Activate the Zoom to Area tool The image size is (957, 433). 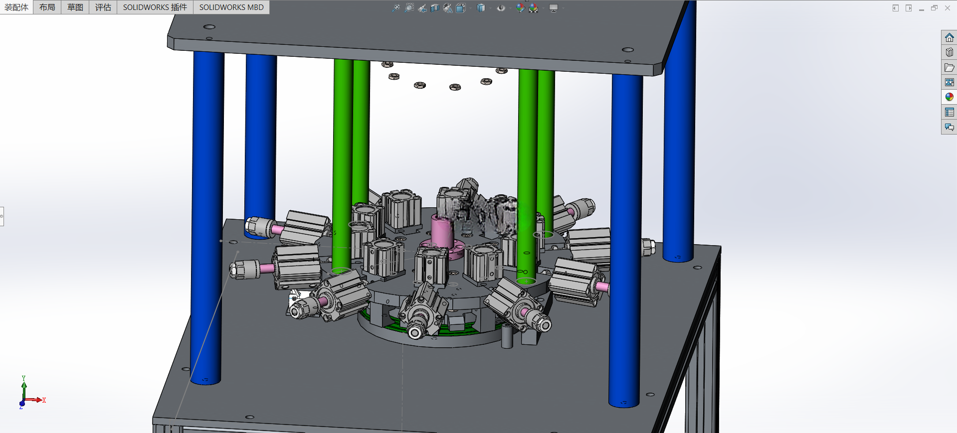tap(409, 8)
